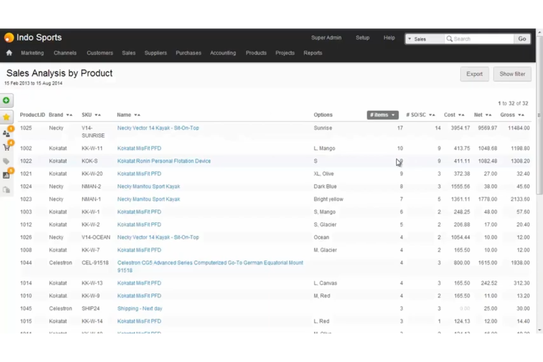The width and height of the screenshot is (543, 362).
Task: Sort table by Cost column
Action: click(454, 115)
